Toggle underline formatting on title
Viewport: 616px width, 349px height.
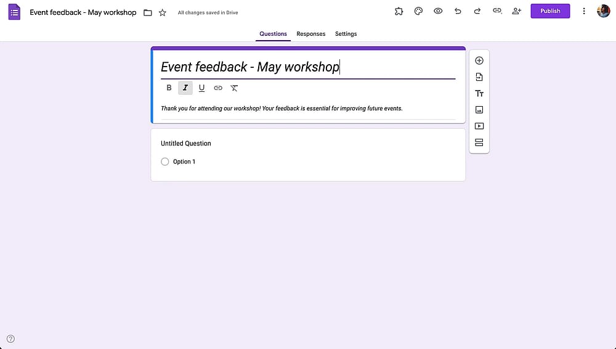(201, 88)
